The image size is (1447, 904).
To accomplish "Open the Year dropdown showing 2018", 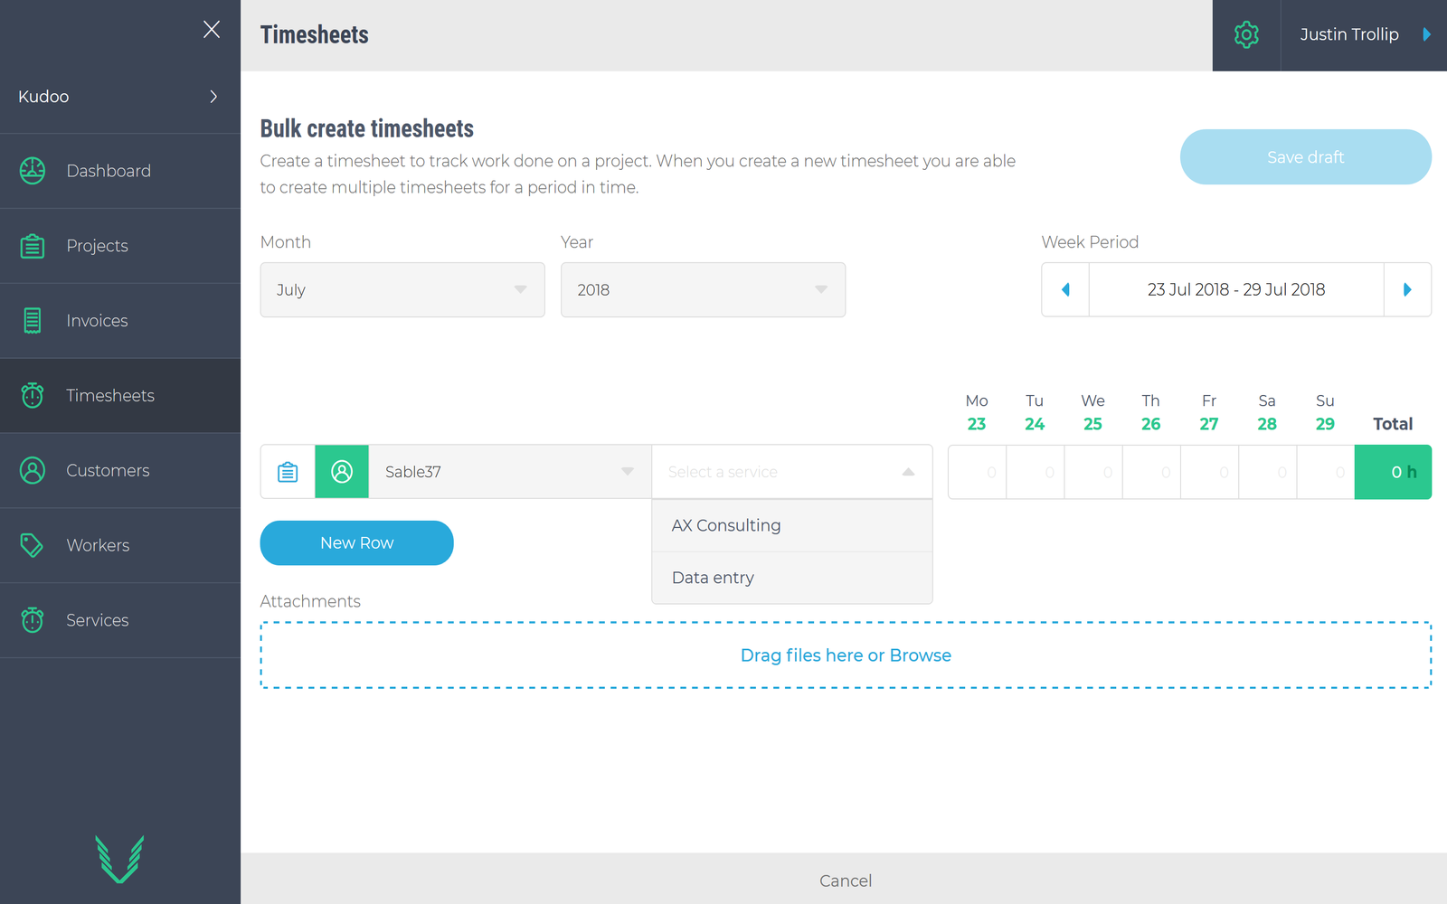I will click(x=703, y=290).
